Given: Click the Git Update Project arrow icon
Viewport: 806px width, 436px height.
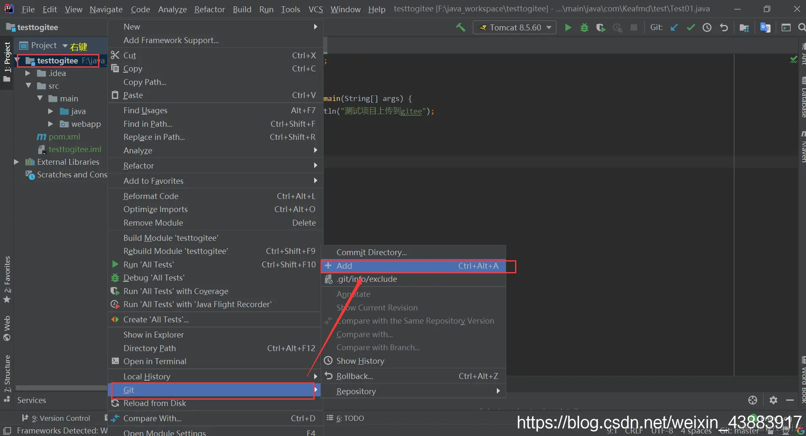Looking at the screenshot, I should coord(674,27).
